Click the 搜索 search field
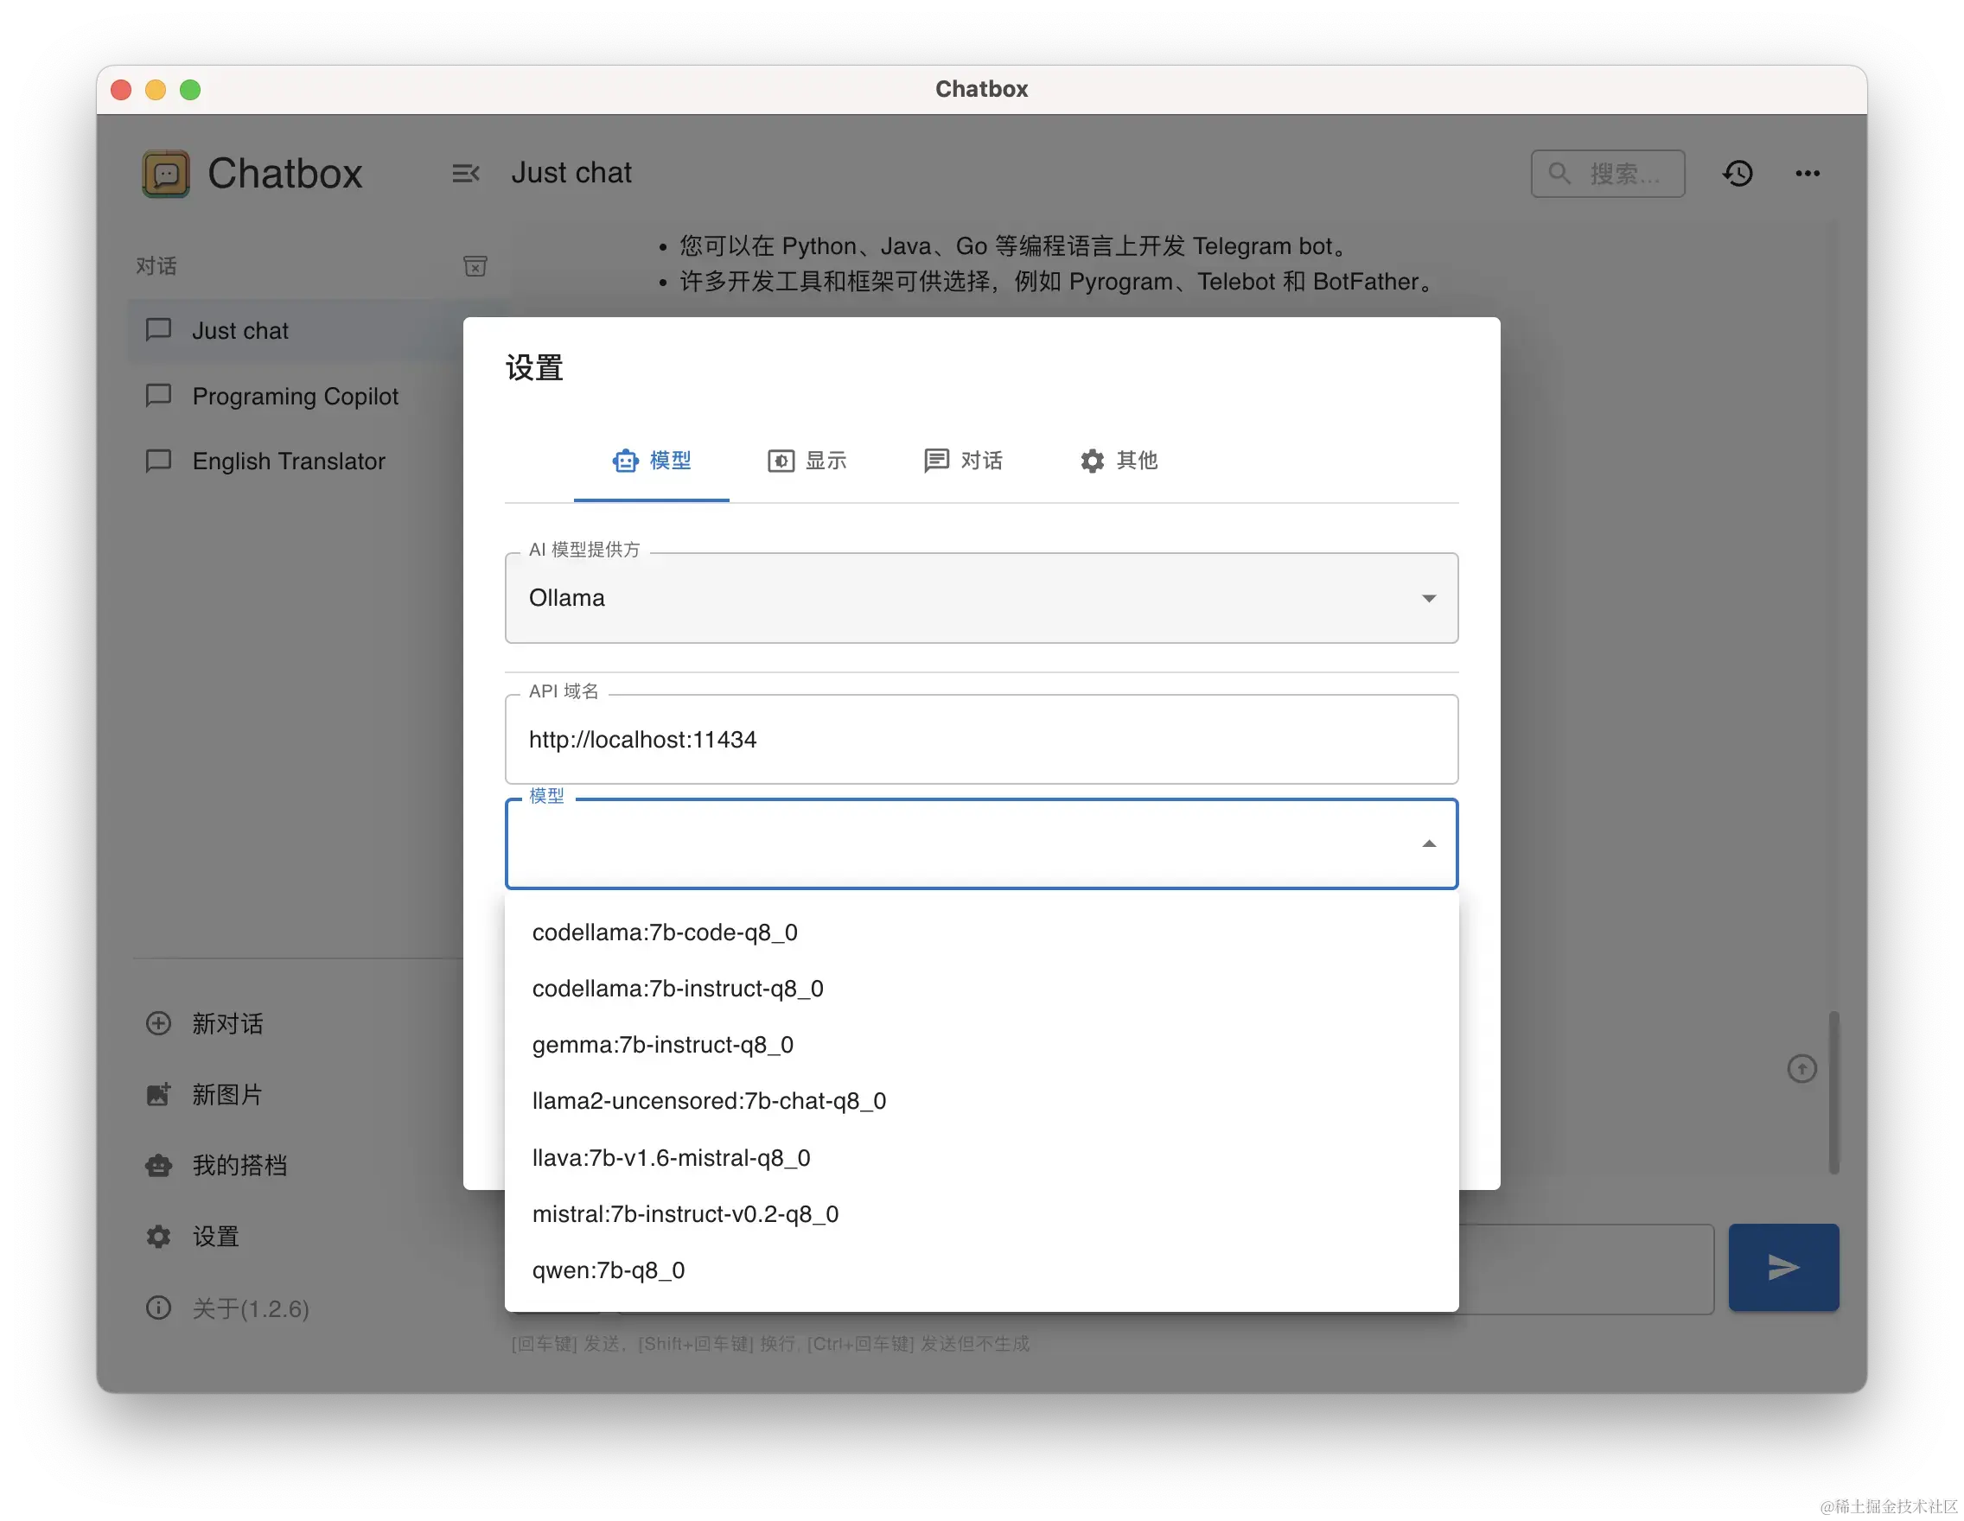1964x1521 pixels. tap(1608, 174)
